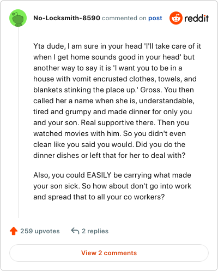218x271 pixels.
Task: Follow the blue "post" link
Action: pos(155,18)
